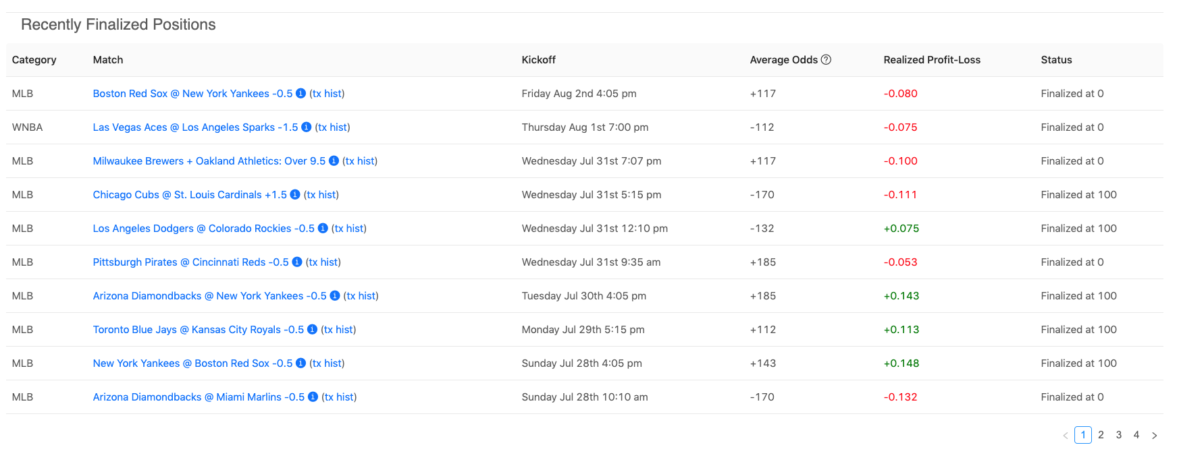Click info icon beside Chicago Cubs @ Cardinals

click(x=295, y=195)
